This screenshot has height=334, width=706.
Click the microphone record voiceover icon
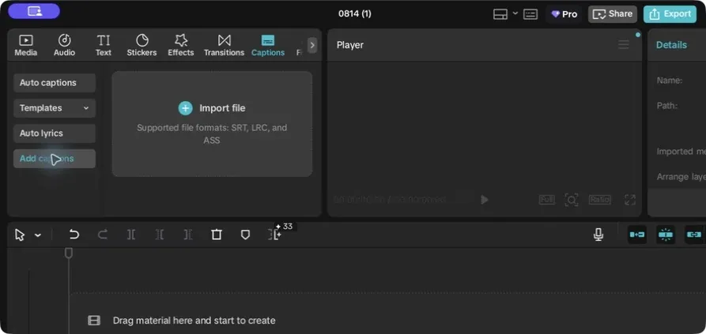[598, 235]
